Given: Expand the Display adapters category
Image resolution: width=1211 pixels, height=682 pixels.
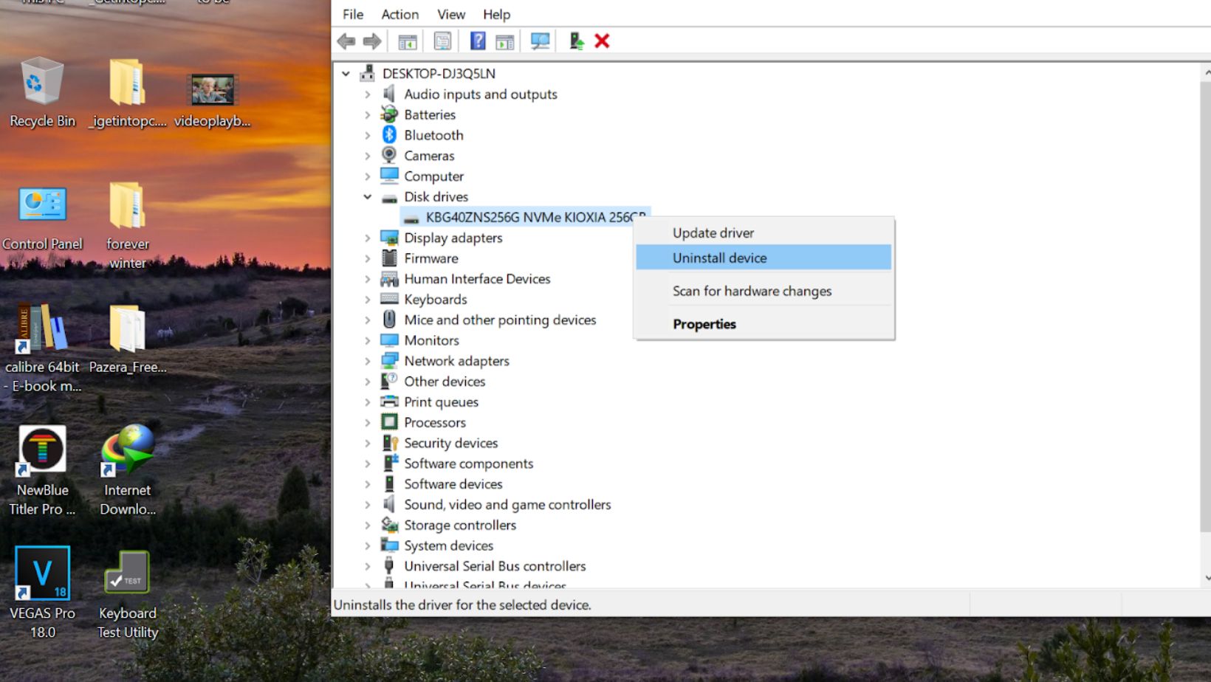Looking at the screenshot, I should [368, 238].
